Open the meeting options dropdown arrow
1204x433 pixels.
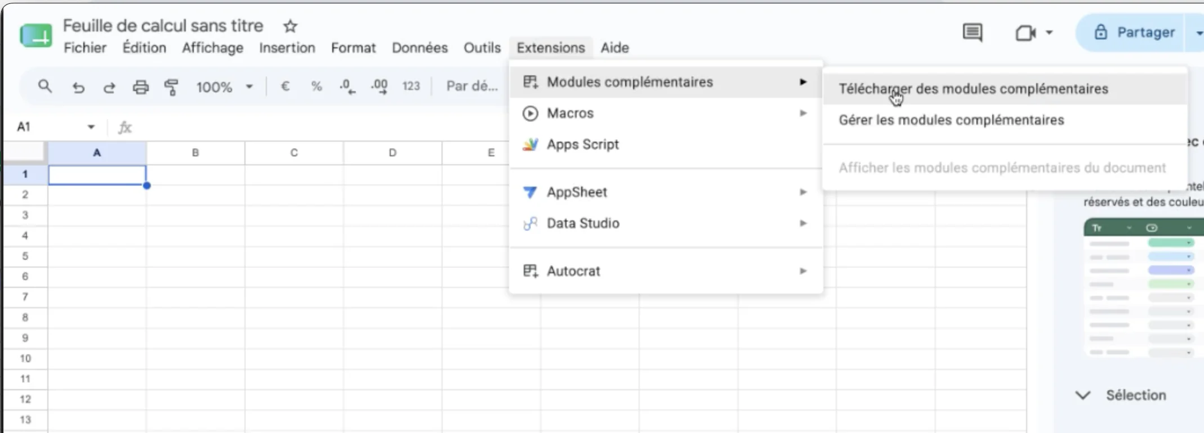click(x=1049, y=33)
